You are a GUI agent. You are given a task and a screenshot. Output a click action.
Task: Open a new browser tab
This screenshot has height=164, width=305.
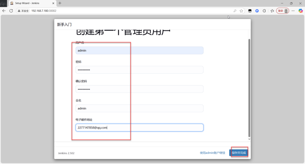pos(60,3)
